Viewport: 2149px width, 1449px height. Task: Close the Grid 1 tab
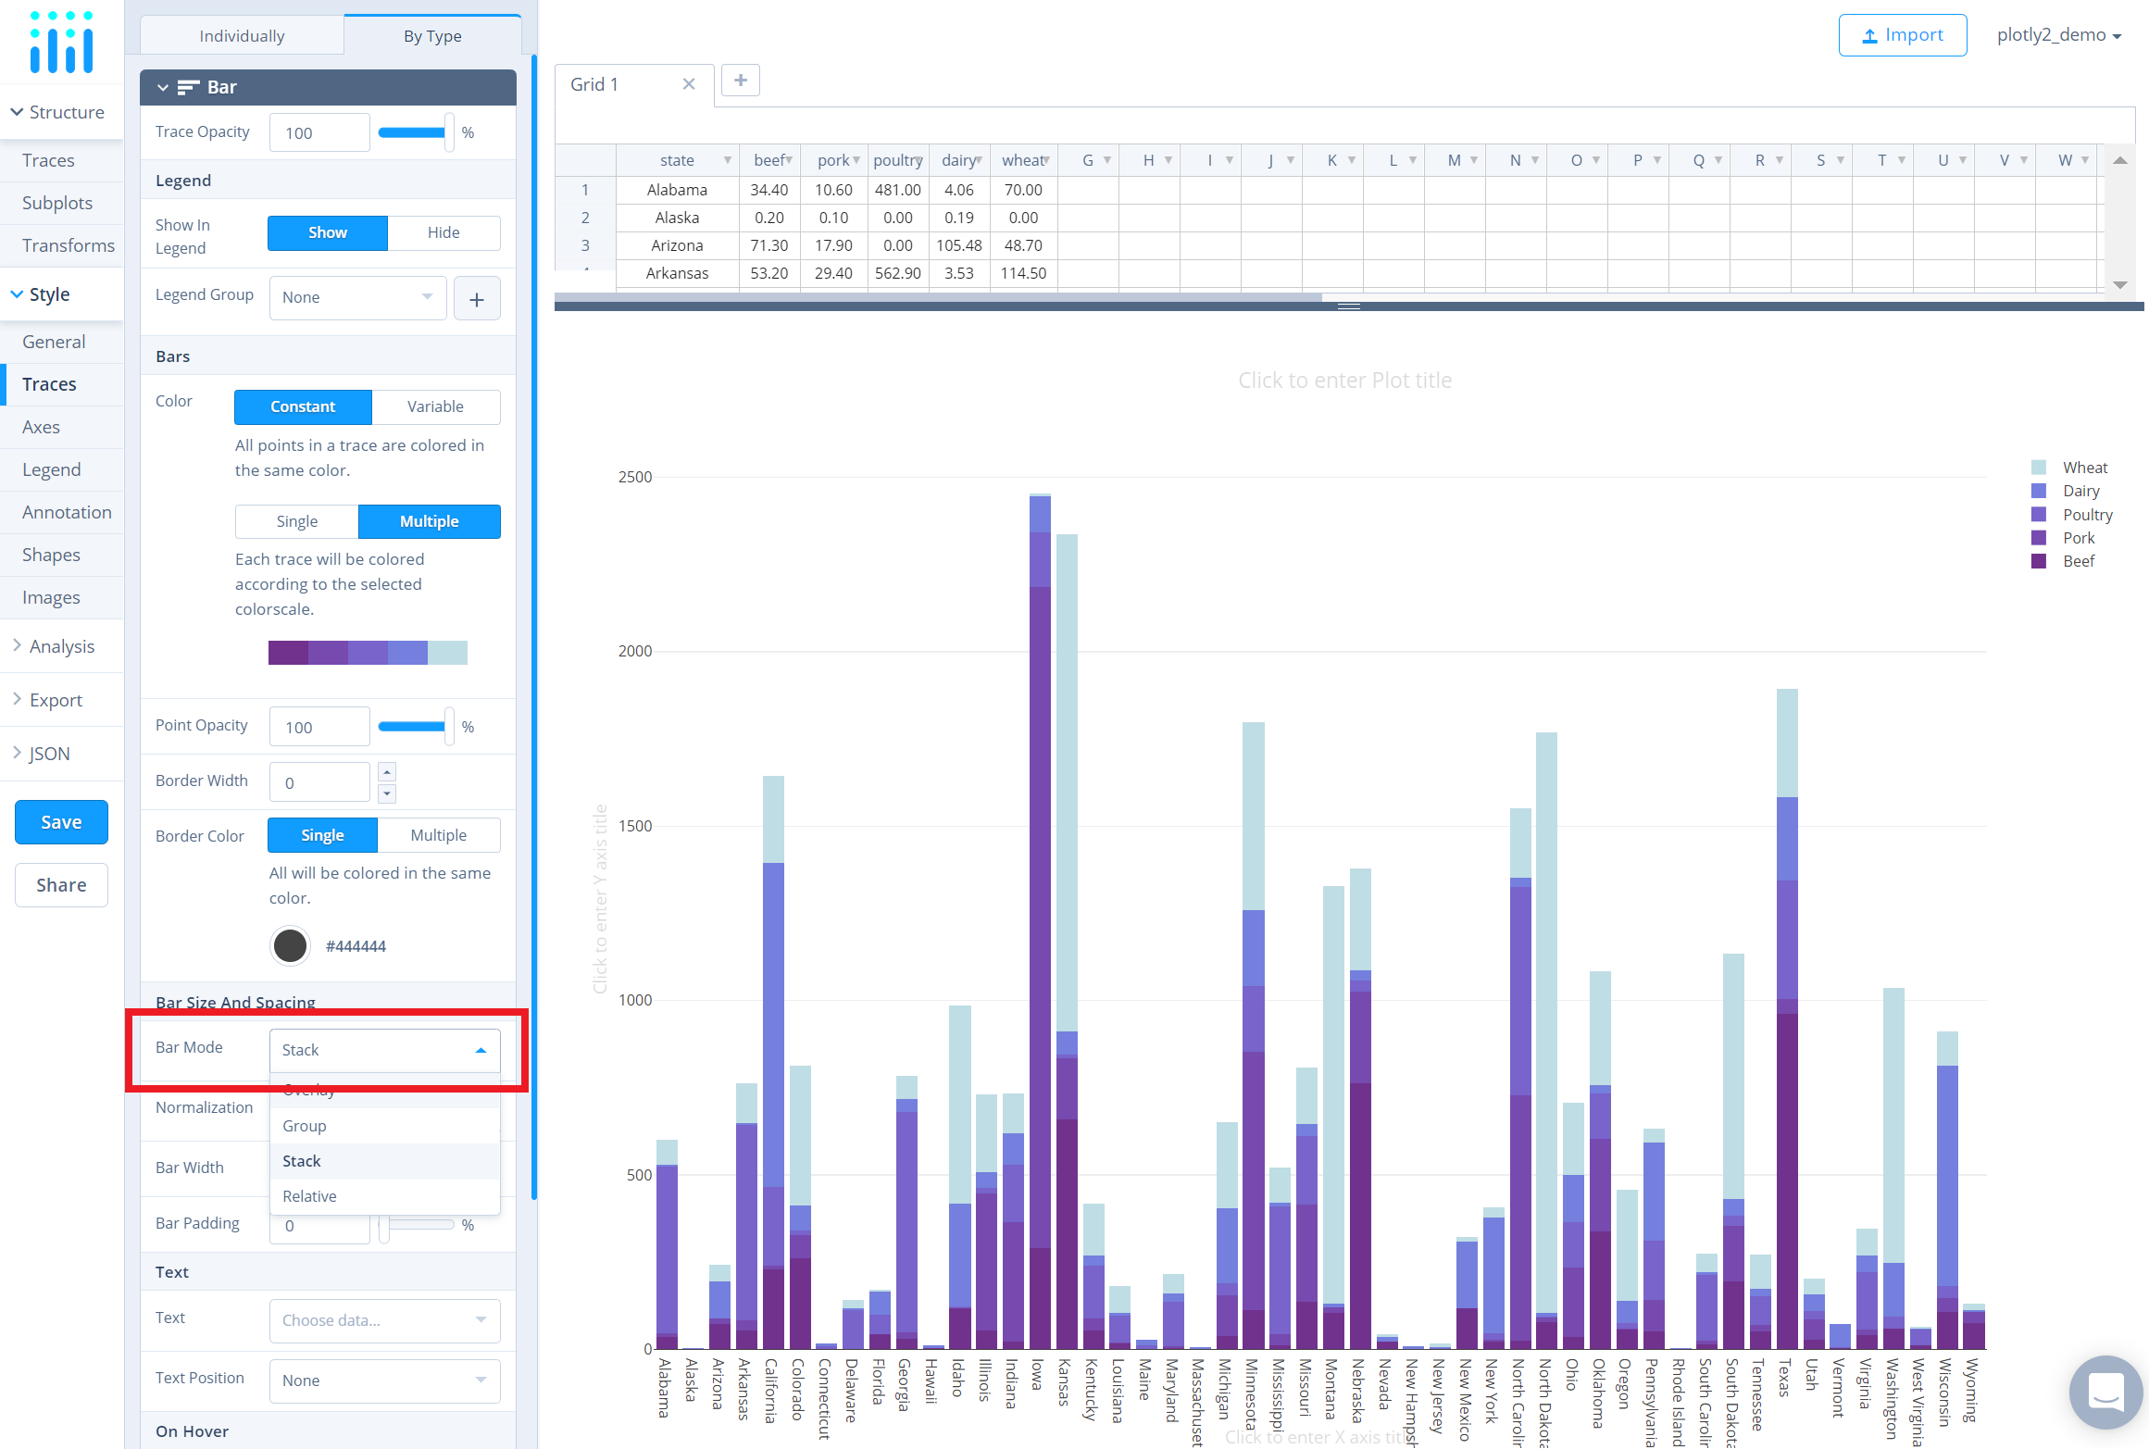point(689,84)
